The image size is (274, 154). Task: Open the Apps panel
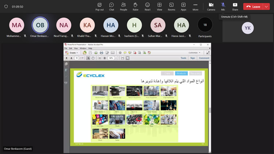coord(183,6)
